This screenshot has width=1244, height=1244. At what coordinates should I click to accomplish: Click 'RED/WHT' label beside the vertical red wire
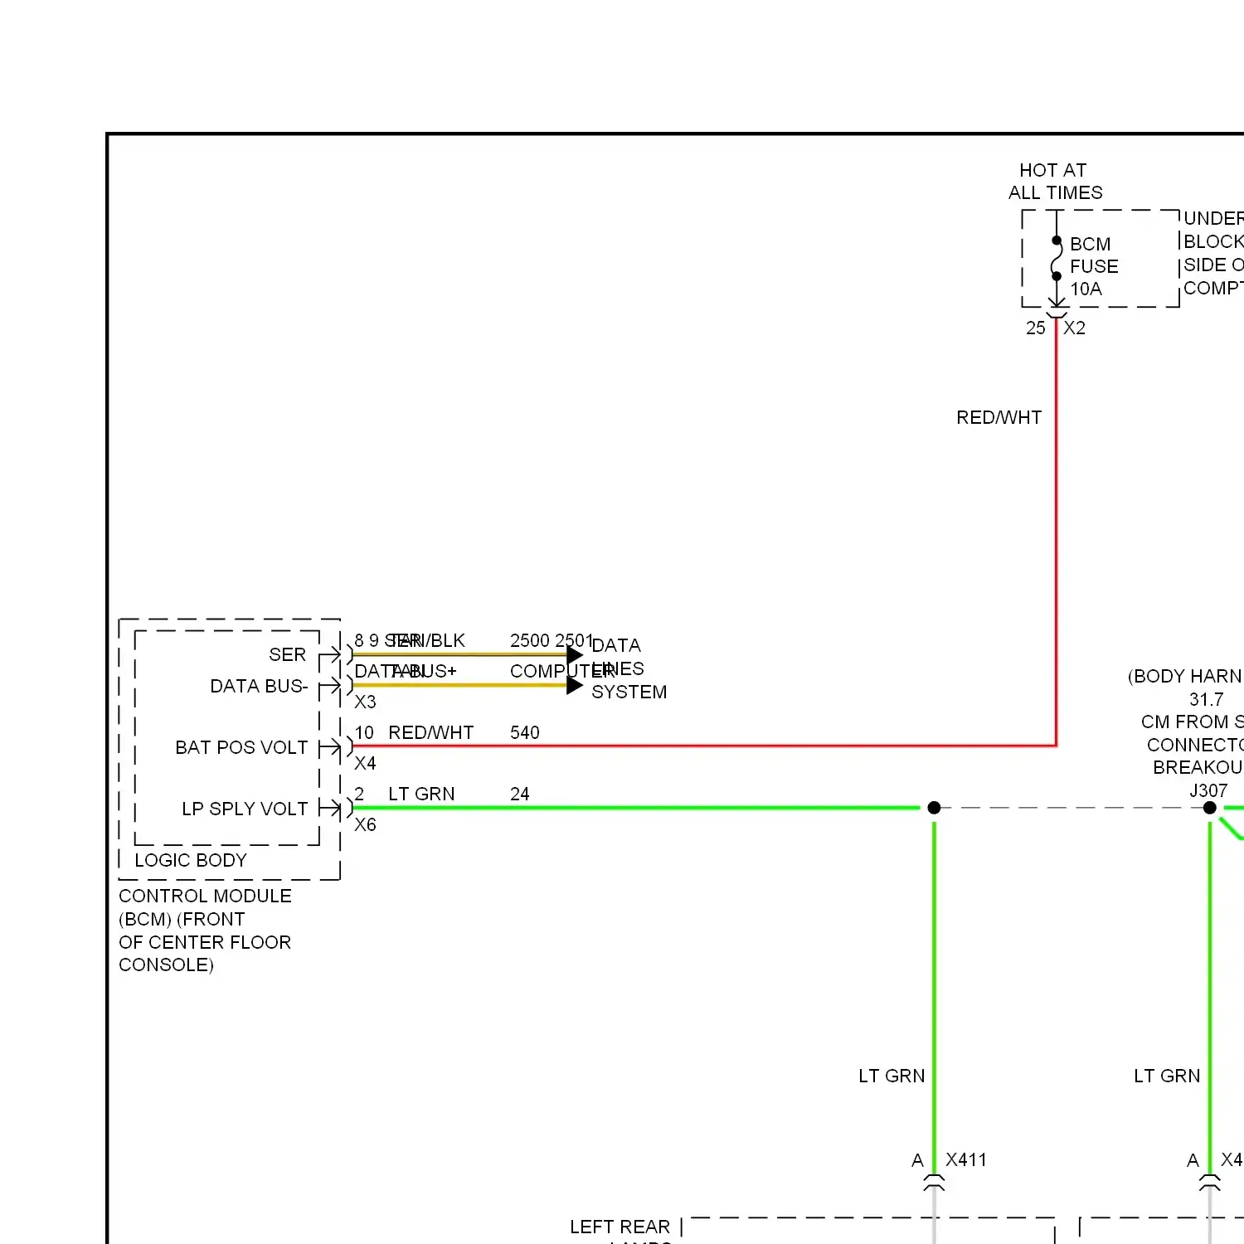point(999,417)
